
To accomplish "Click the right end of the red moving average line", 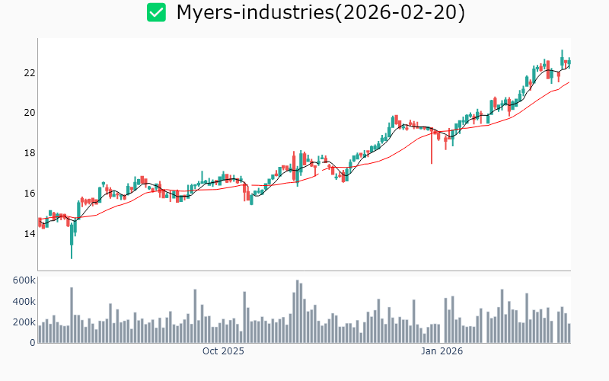I will (x=569, y=82).
